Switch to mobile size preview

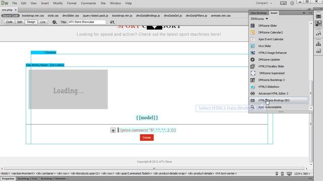point(277,173)
